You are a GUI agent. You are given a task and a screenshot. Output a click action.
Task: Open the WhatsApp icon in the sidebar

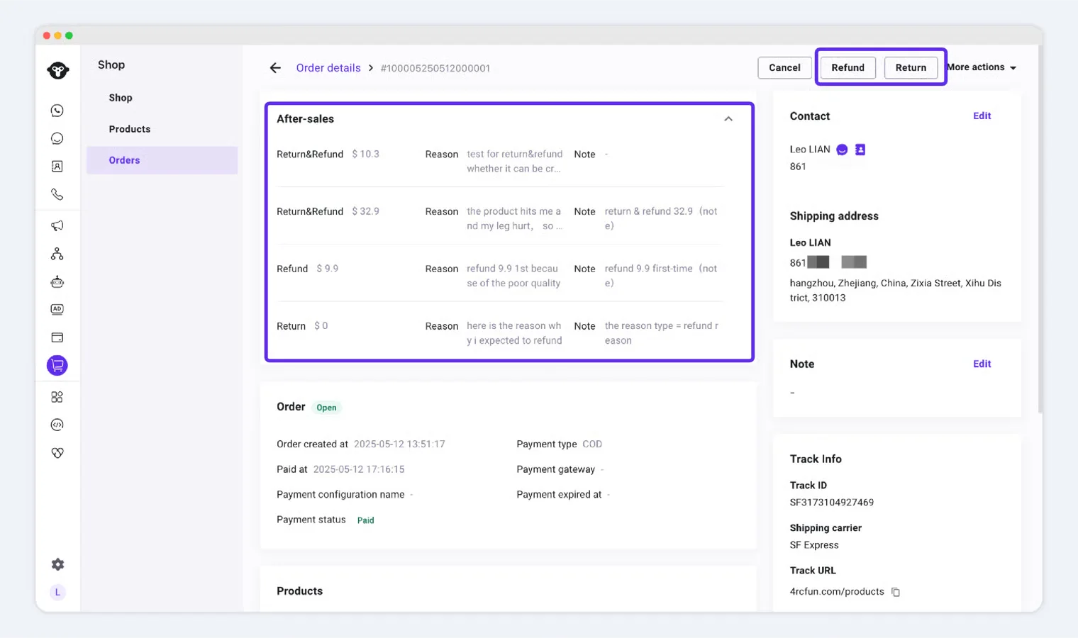tap(57, 111)
